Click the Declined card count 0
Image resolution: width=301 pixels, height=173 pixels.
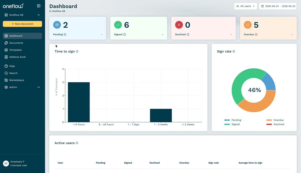(x=188, y=25)
